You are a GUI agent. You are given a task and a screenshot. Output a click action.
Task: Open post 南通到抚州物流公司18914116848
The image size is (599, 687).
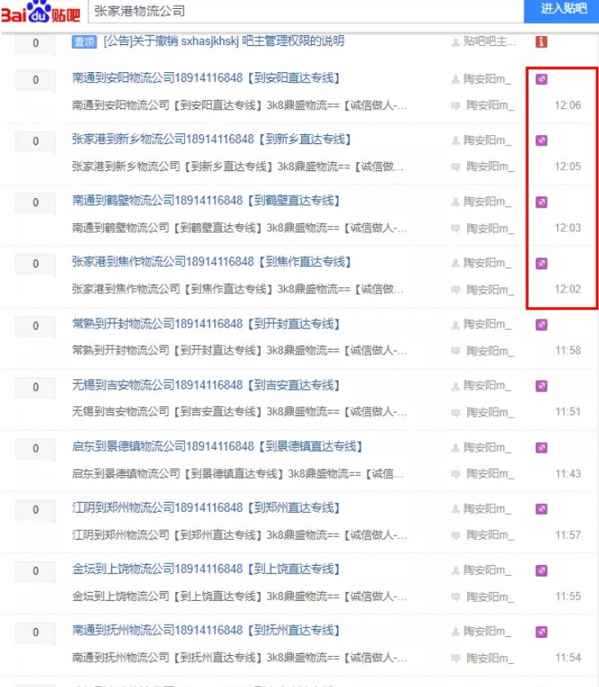(x=206, y=631)
